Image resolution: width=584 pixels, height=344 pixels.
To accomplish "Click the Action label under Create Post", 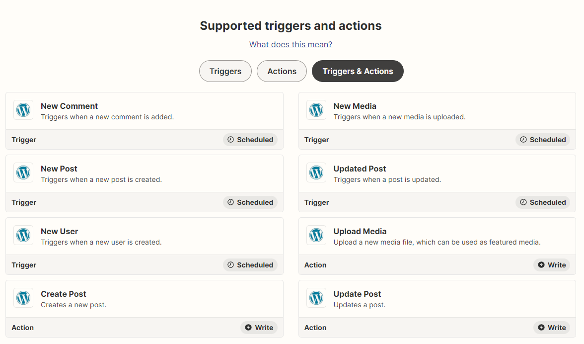I will click(23, 328).
